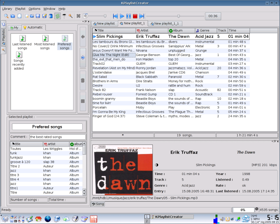
Task: Open the Window menu
Action: (49, 9)
